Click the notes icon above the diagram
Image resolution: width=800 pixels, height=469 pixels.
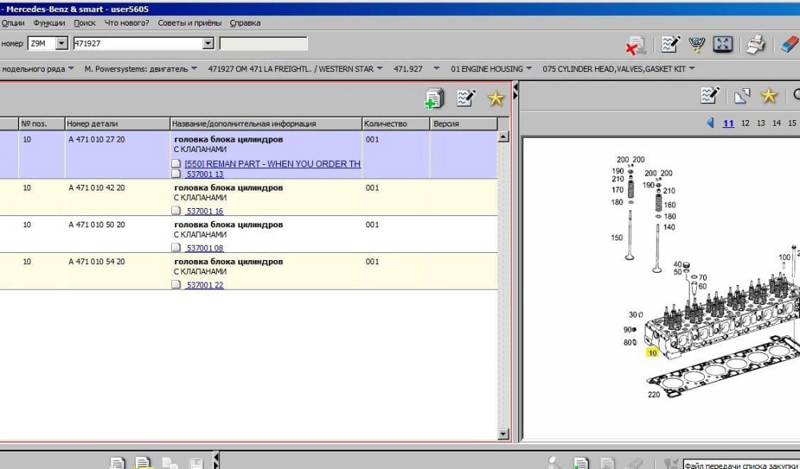710,96
